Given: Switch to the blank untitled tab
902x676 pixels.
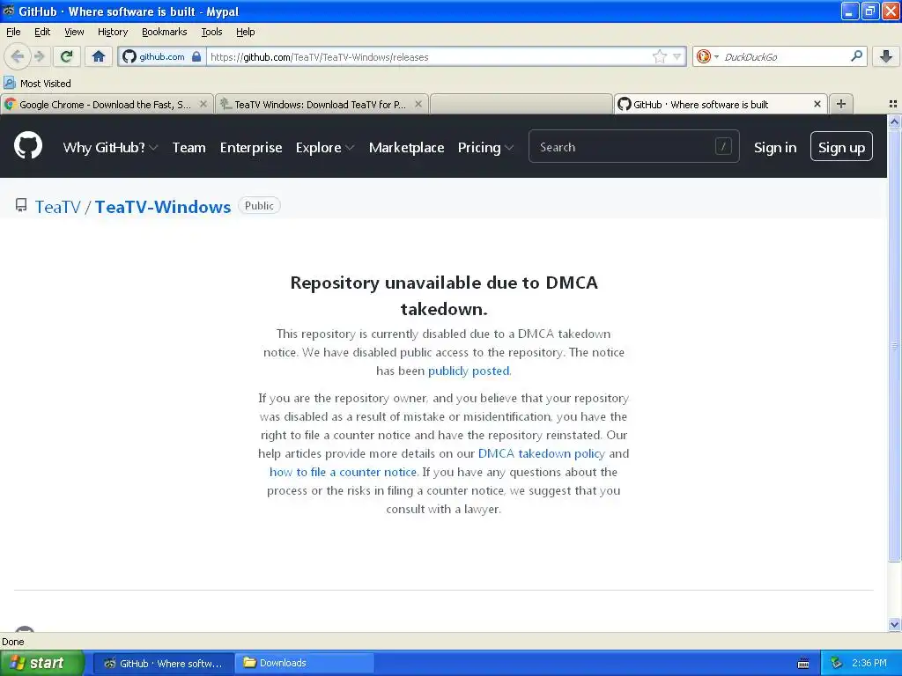Looking at the screenshot, I should (x=521, y=104).
